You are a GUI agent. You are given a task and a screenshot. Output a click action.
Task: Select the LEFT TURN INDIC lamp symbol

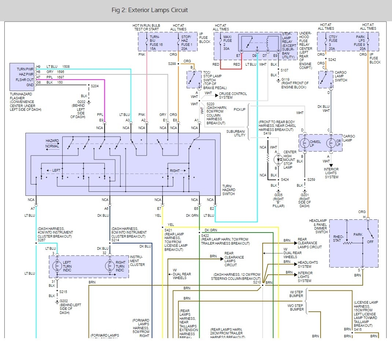[x=57, y=266]
